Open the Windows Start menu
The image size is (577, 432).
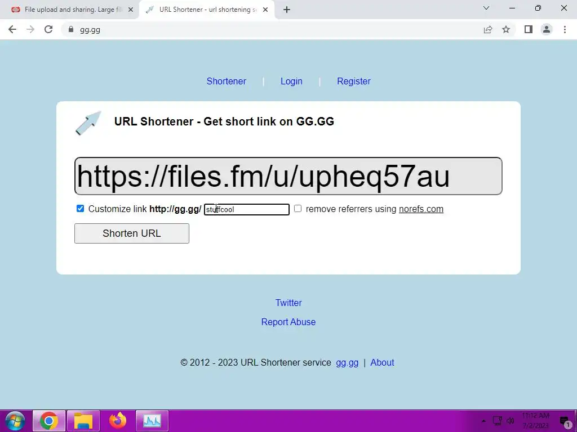15,421
